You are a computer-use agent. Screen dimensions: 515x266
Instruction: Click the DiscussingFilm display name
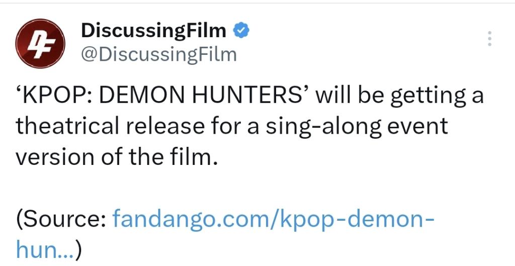153,31
